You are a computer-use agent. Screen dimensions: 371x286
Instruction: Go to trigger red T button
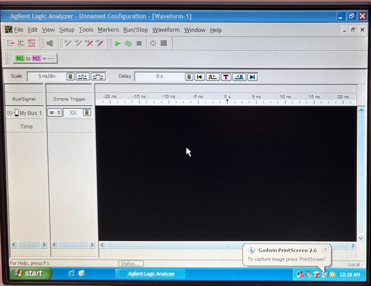[x=226, y=77]
